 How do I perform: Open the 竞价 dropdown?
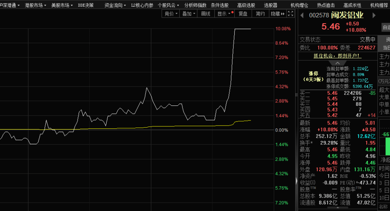[171, 14]
